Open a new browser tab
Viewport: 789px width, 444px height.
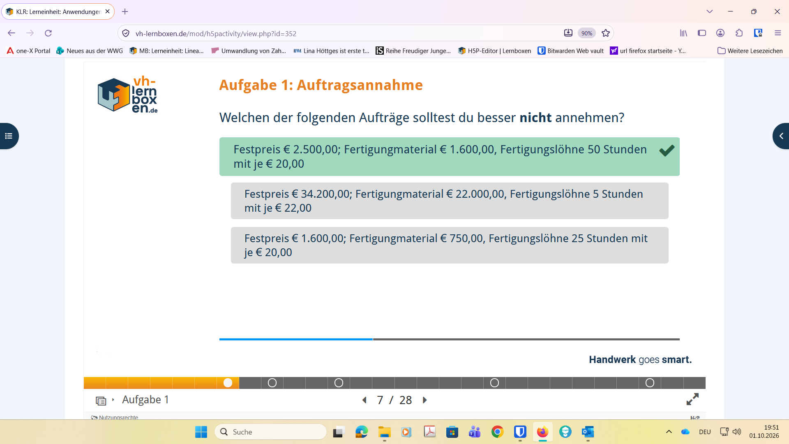(x=125, y=12)
